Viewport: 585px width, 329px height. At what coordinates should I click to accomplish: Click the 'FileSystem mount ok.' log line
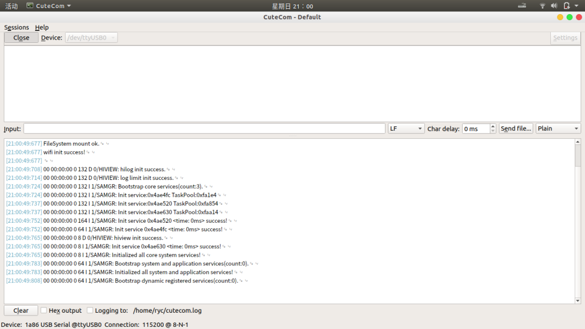point(71,144)
